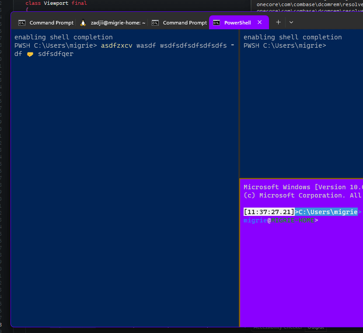Click the 'asdfzxcv' command text in left pane
Image resolution: width=363 pixels, height=333 pixels.
(116, 45)
